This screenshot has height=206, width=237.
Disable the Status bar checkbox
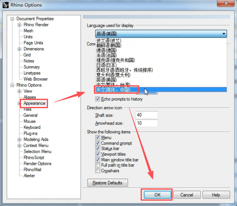click(98, 148)
